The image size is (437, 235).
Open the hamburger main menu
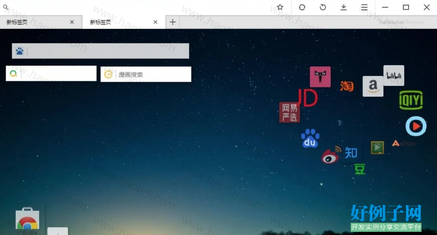pos(364,7)
